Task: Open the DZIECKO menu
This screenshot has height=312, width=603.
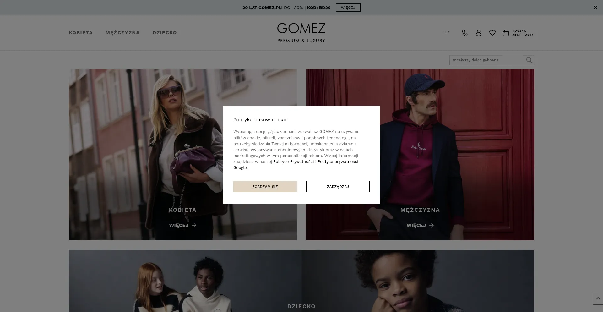Action: click(165, 33)
